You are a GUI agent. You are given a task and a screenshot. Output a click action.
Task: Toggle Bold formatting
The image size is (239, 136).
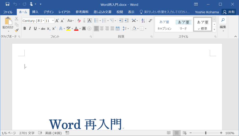pyautogui.click(x=25, y=28)
